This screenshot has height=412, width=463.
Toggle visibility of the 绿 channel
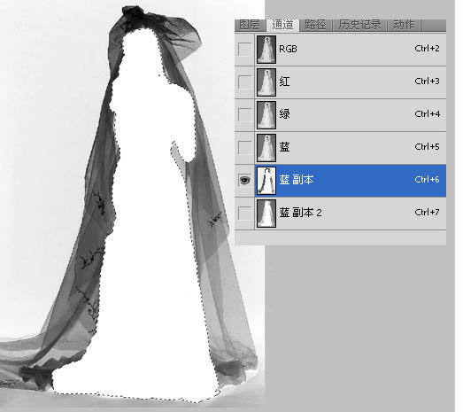tap(244, 114)
